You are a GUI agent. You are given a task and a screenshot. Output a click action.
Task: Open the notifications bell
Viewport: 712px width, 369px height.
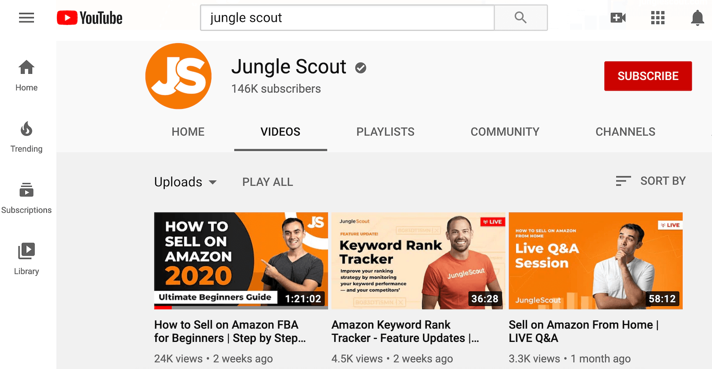pyautogui.click(x=697, y=18)
